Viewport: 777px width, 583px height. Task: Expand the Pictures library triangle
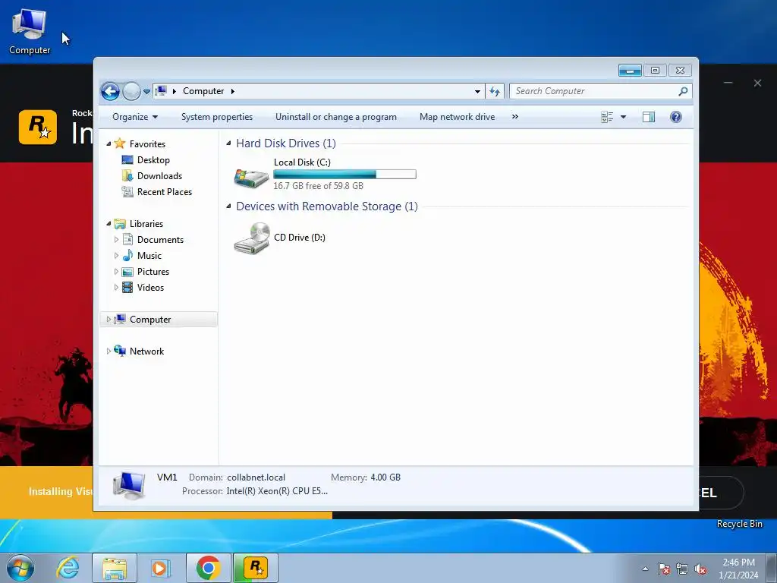(116, 272)
